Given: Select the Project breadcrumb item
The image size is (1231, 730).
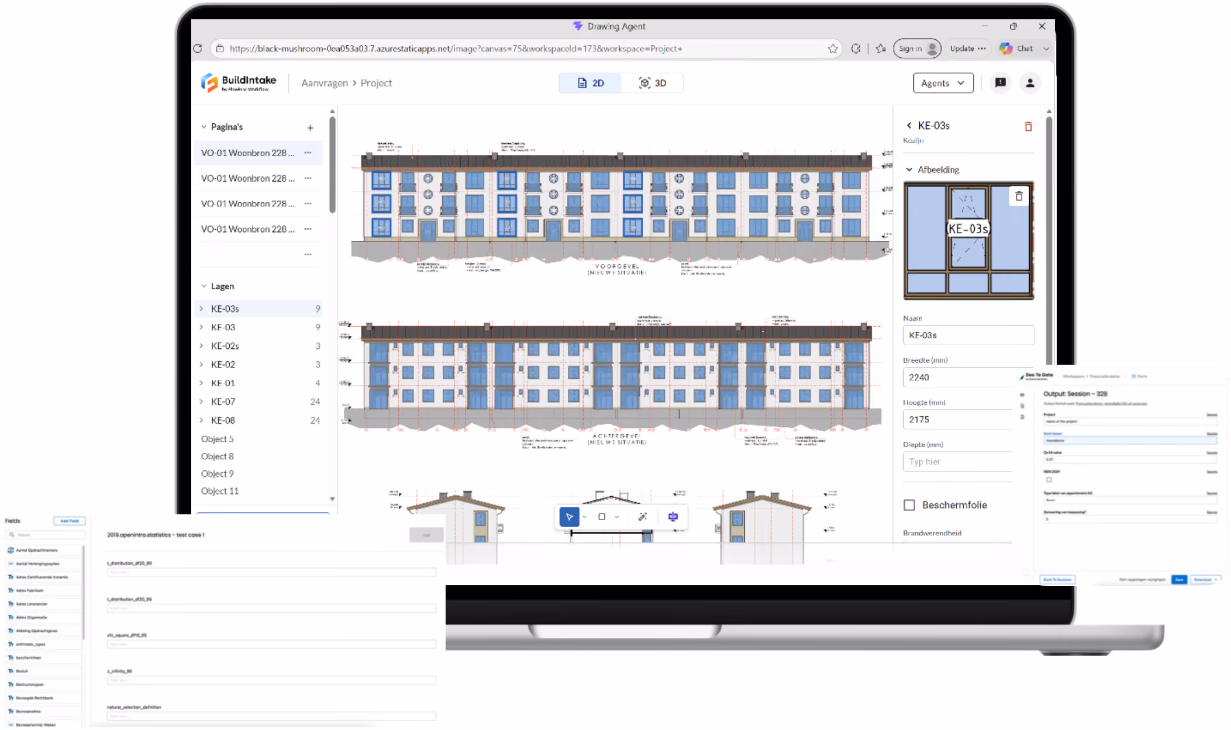Looking at the screenshot, I should 376,83.
